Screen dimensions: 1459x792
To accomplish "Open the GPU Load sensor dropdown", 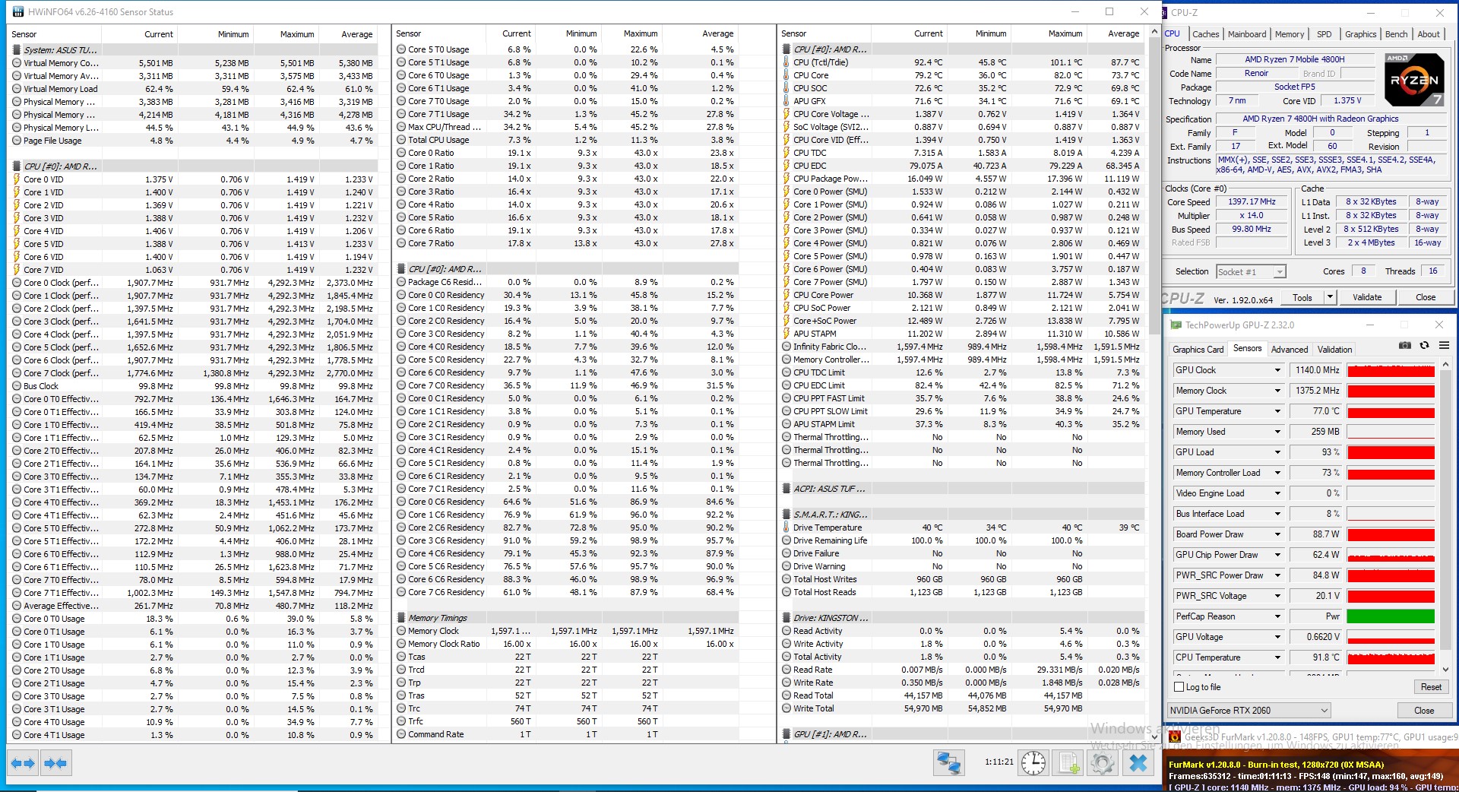I will (x=1277, y=452).
